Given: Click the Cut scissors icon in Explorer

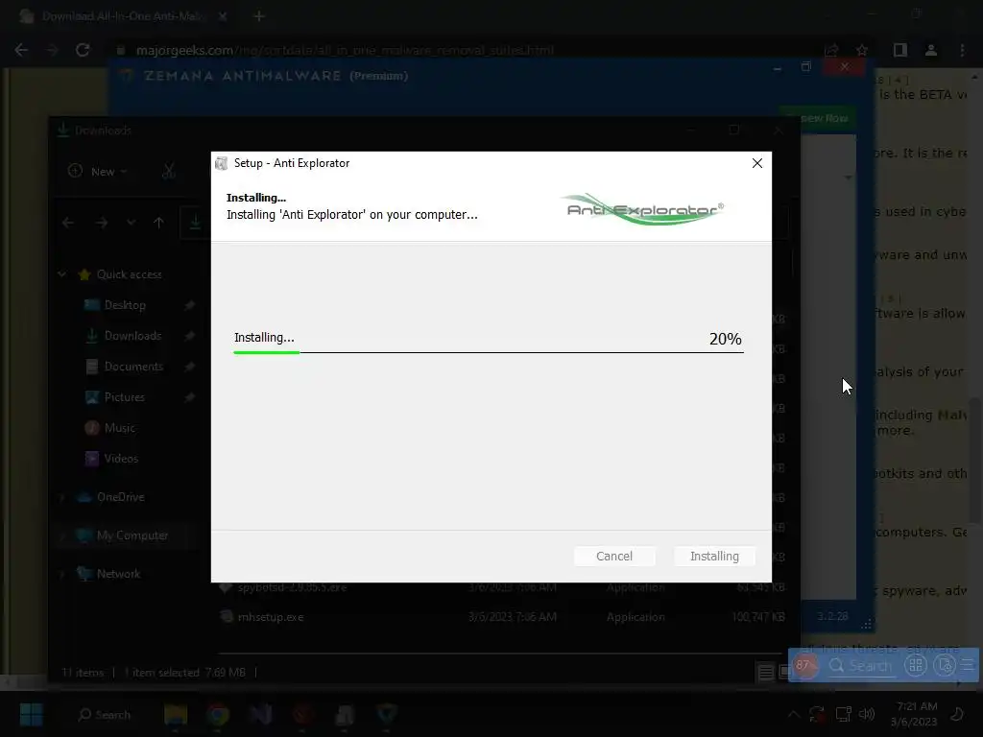Looking at the screenshot, I should tap(168, 171).
